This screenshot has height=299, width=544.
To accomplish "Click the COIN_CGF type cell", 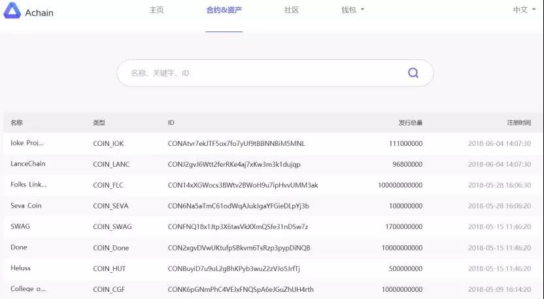I will pyautogui.click(x=109, y=290).
